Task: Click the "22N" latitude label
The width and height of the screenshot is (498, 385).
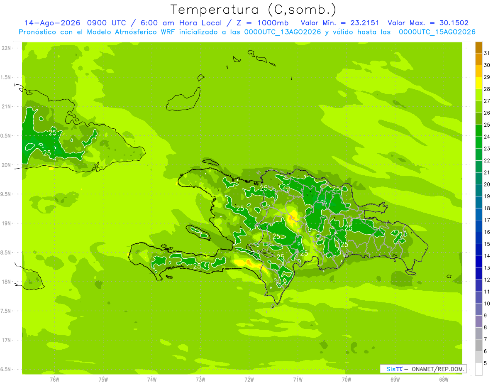Action: tap(7, 48)
